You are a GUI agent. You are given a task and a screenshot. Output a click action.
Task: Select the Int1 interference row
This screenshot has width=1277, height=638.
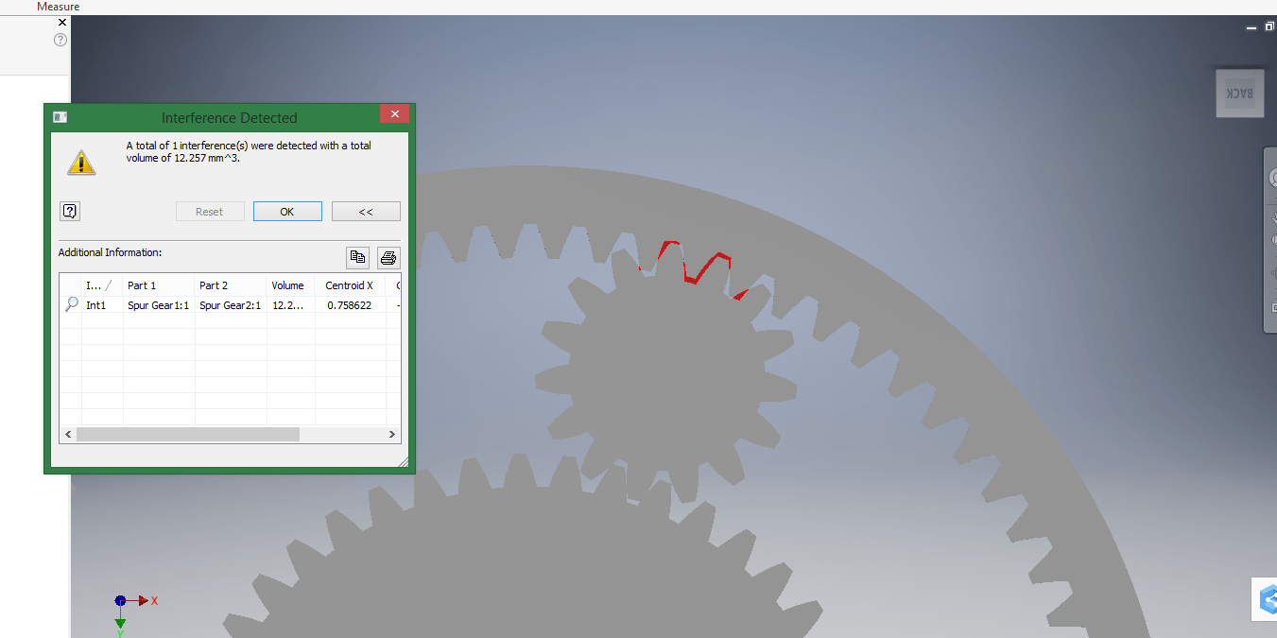(97, 304)
